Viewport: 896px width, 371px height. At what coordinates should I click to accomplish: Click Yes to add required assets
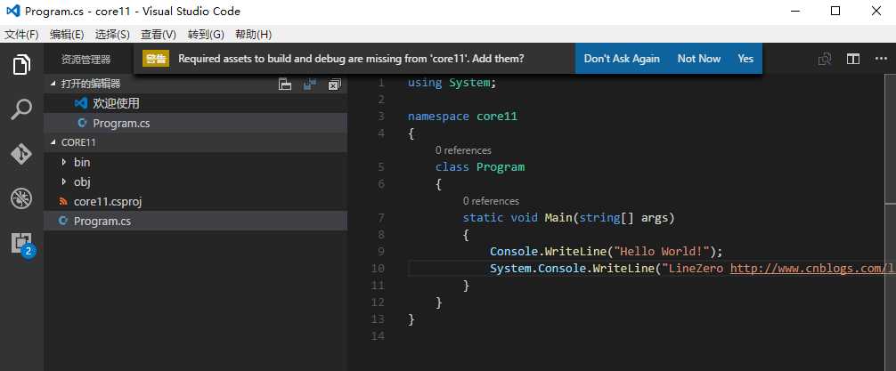point(745,59)
